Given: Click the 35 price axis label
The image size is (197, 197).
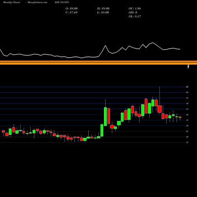Looking at the screenshot, I should tap(187, 120).
